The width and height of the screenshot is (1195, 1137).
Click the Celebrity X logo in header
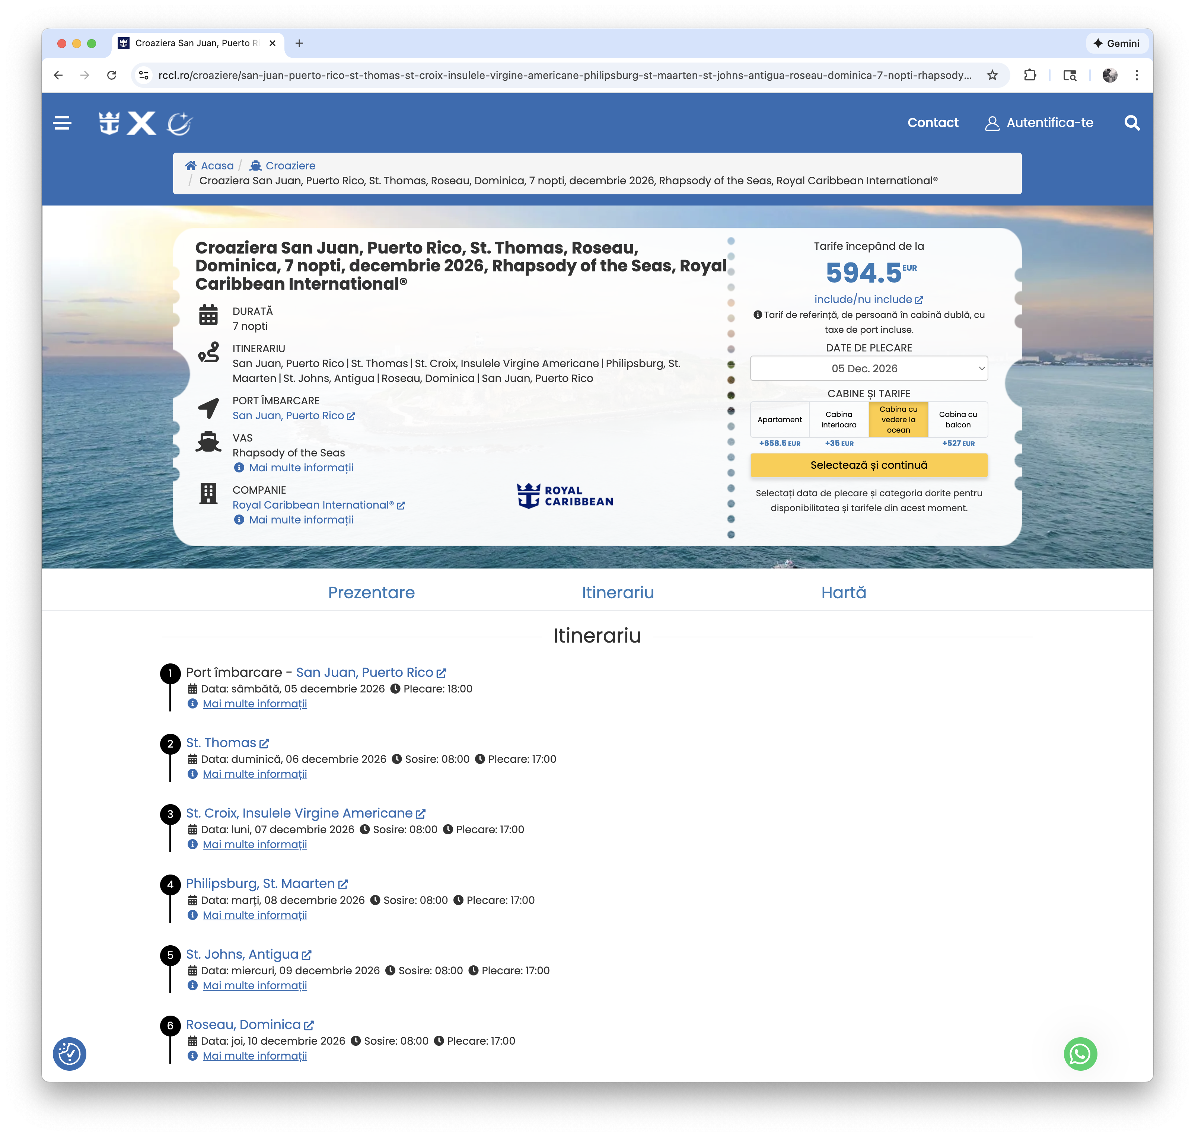tap(142, 123)
